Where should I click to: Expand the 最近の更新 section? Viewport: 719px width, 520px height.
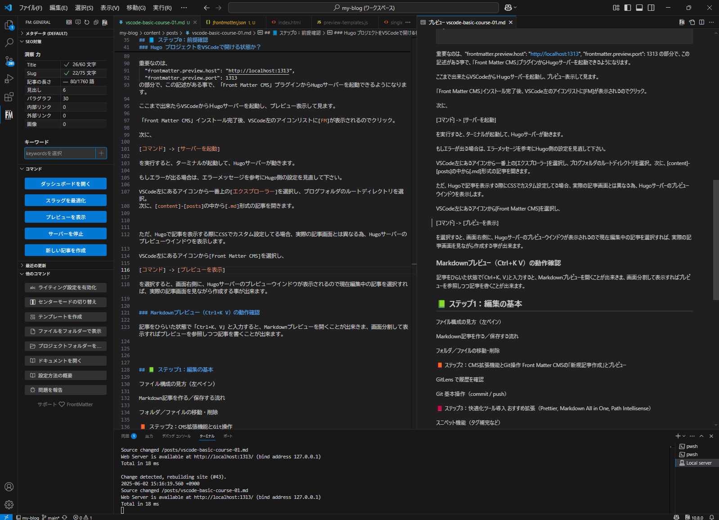coord(36,265)
